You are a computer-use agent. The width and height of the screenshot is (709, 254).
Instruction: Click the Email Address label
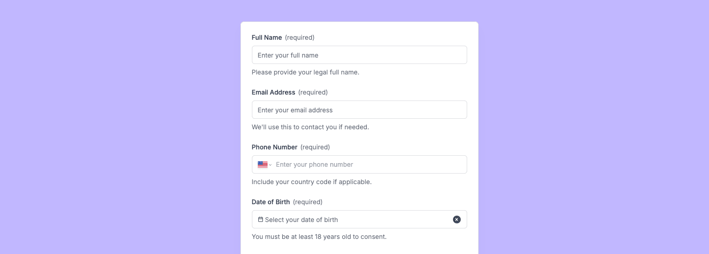[x=273, y=92]
